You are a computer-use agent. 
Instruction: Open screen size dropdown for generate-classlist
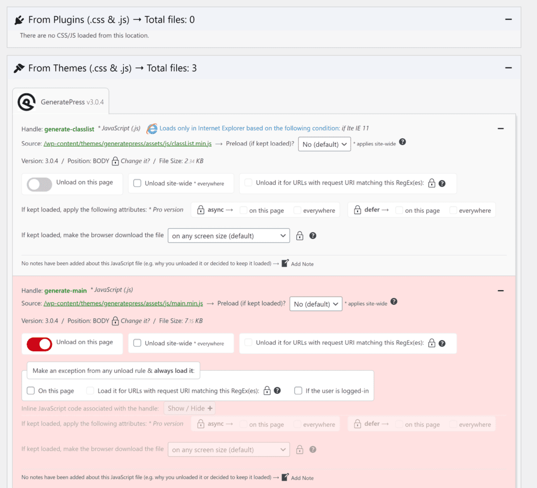pyautogui.click(x=229, y=236)
